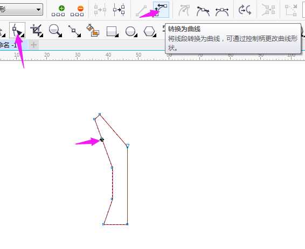Viewport: 305px width, 249px height.
Task: Select the Rectangle tool
Action: (x=113, y=31)
